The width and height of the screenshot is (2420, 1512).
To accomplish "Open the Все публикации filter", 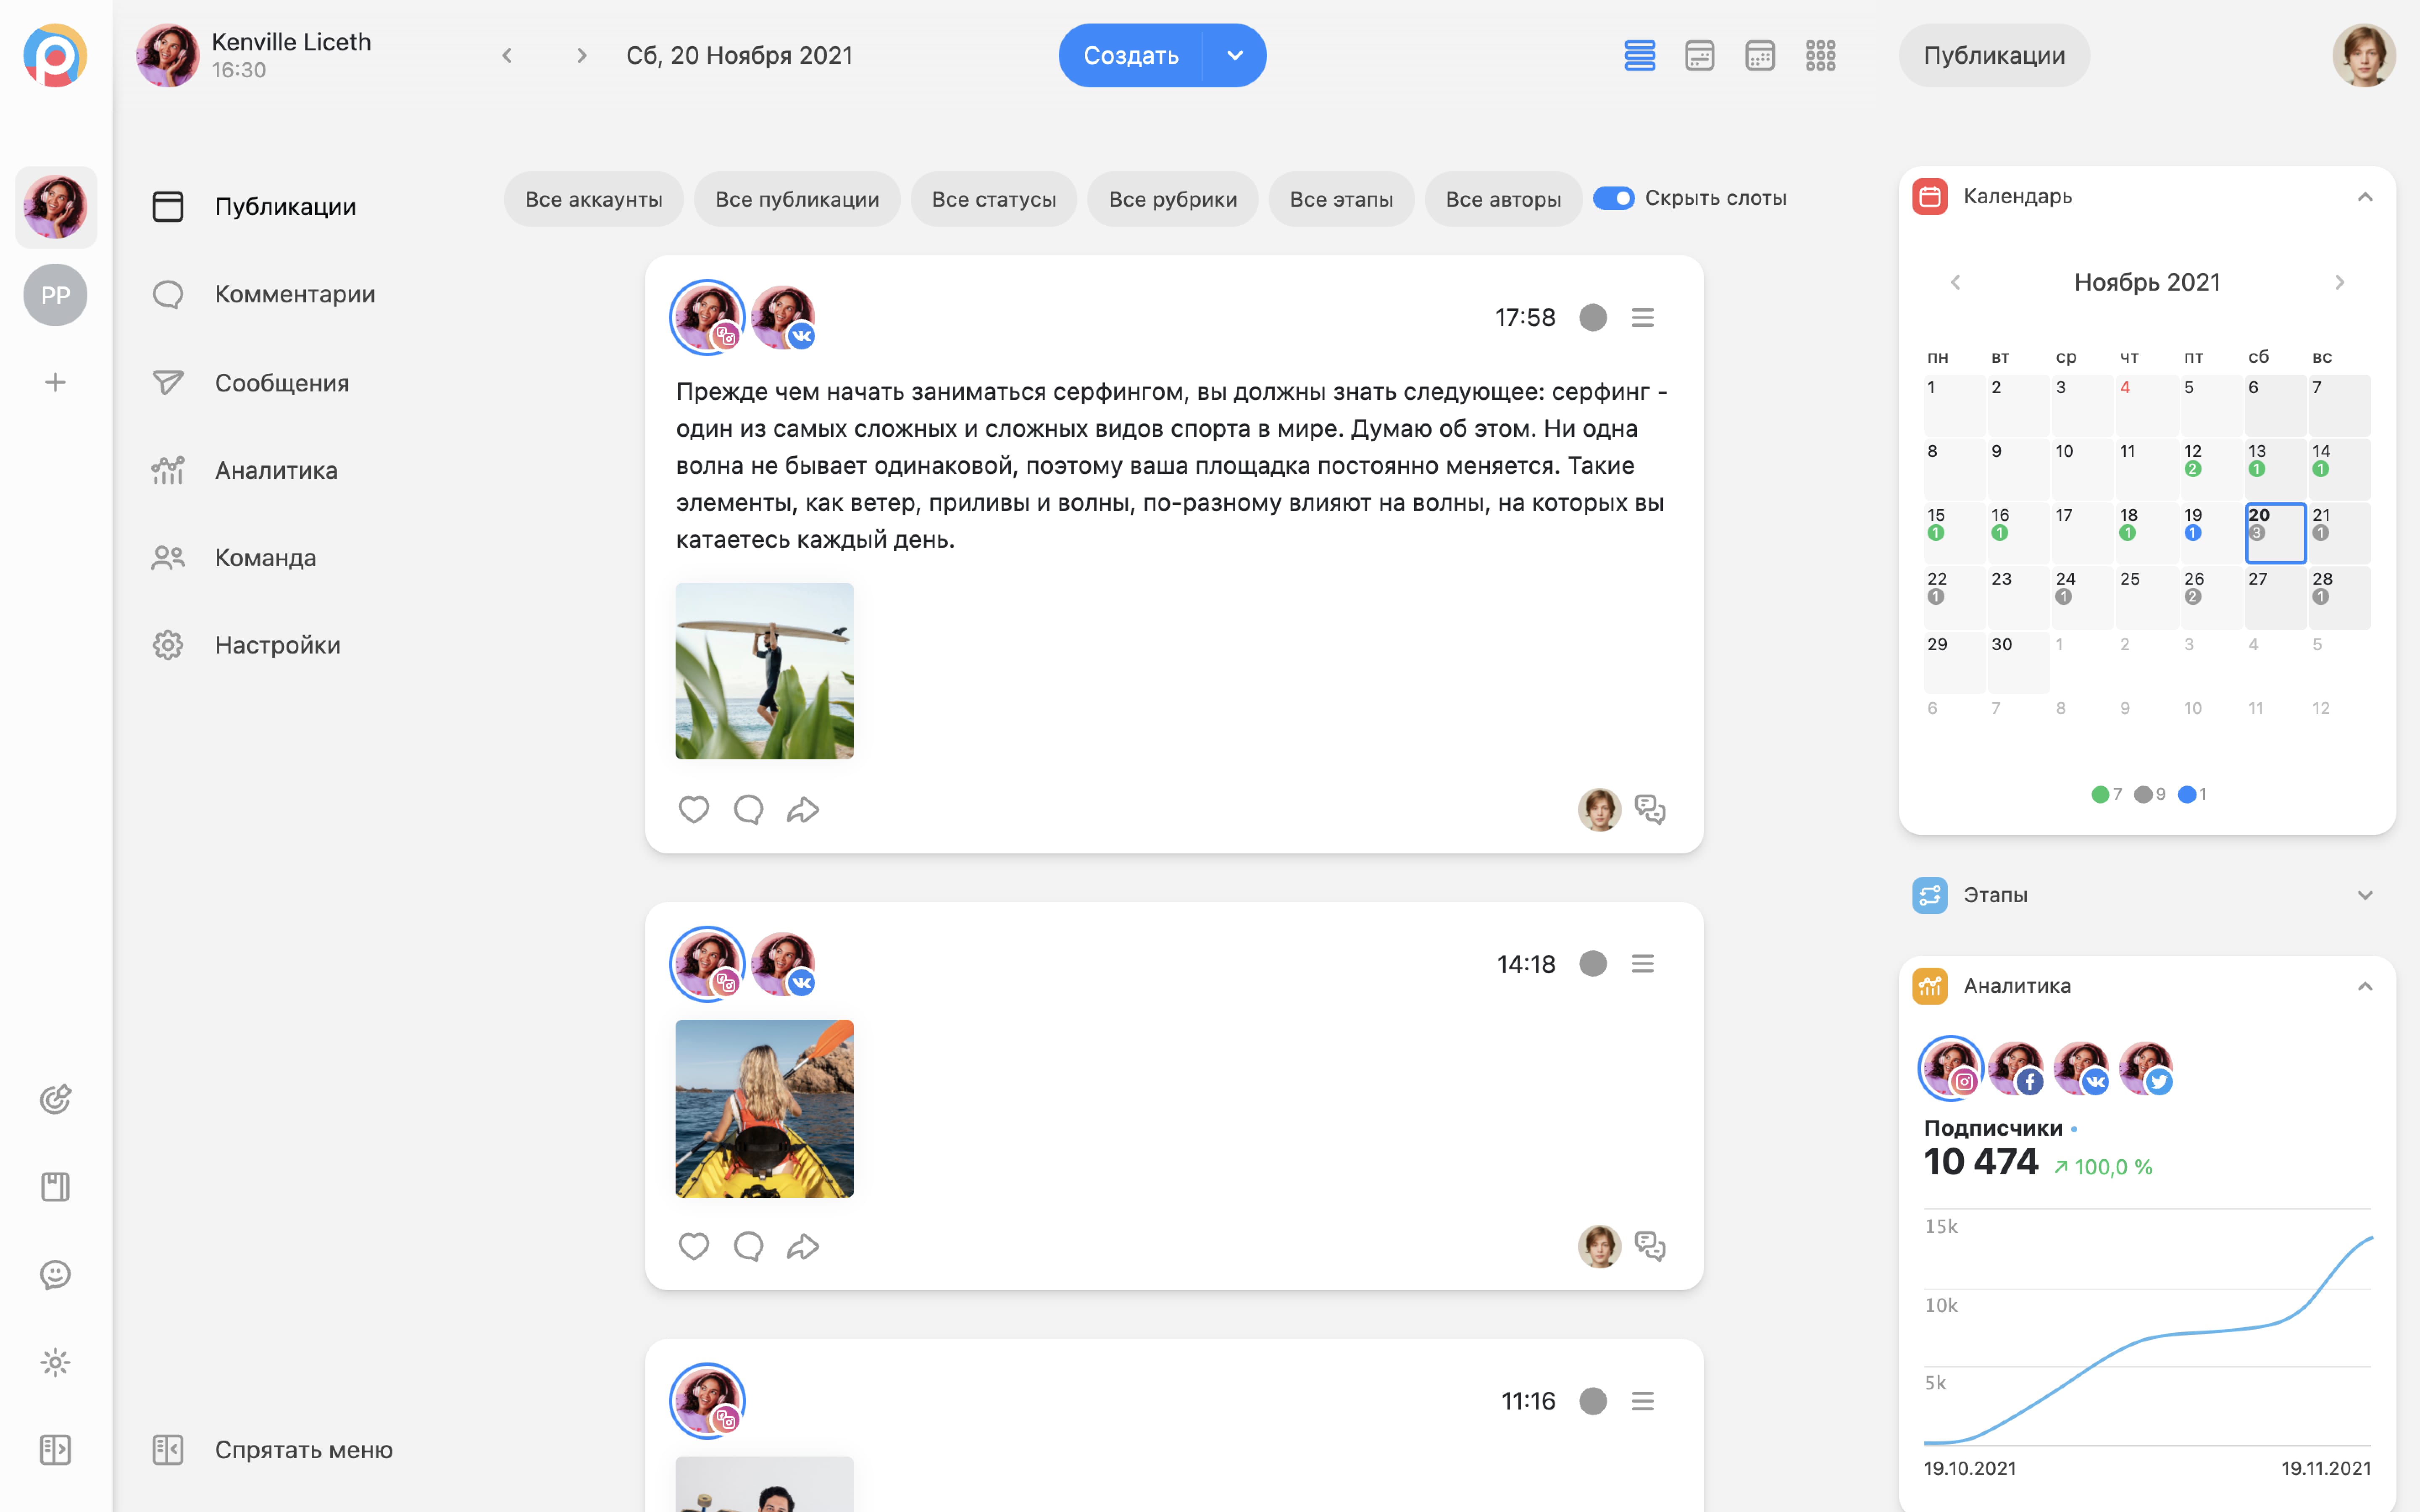I will (x=797, y=199).
